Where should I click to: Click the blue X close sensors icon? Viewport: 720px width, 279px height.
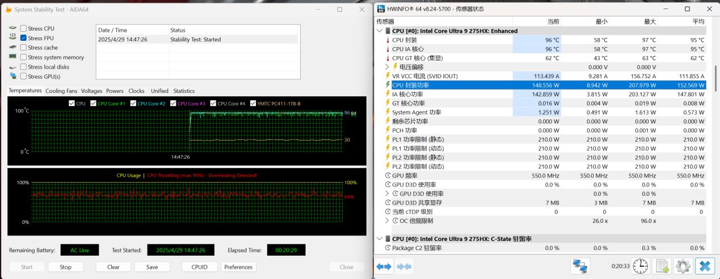tap(705, 266)
